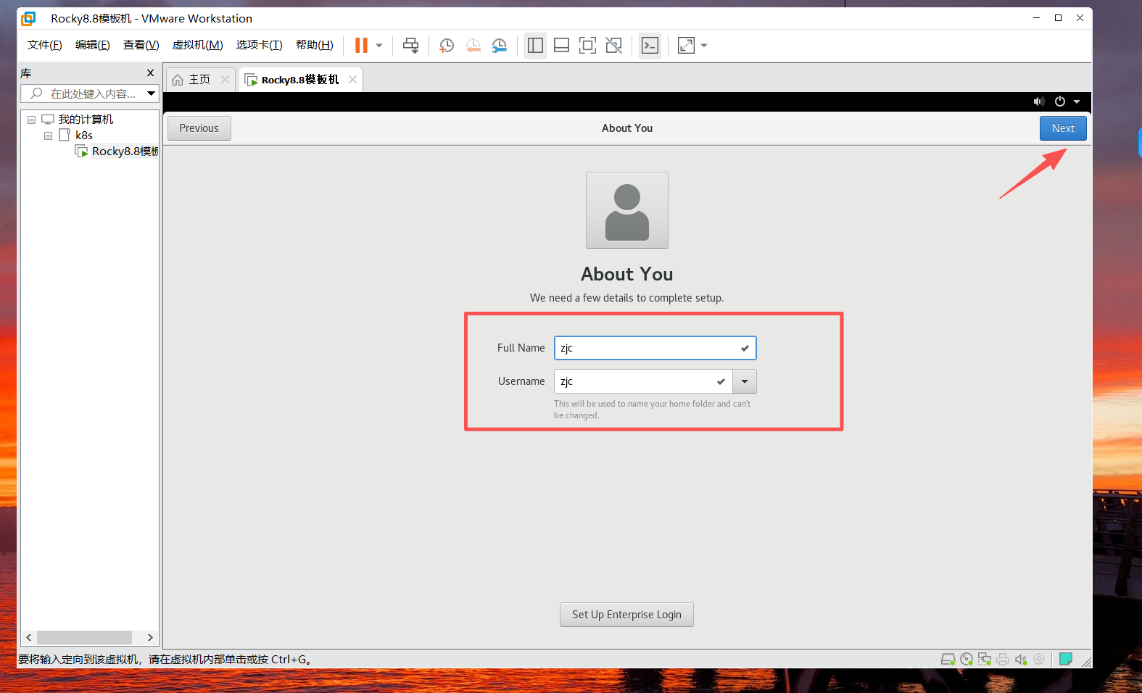Collapse the 我的计算机 tree node
The height and width of the screenshot is (693, 1142).
(32, 120)
